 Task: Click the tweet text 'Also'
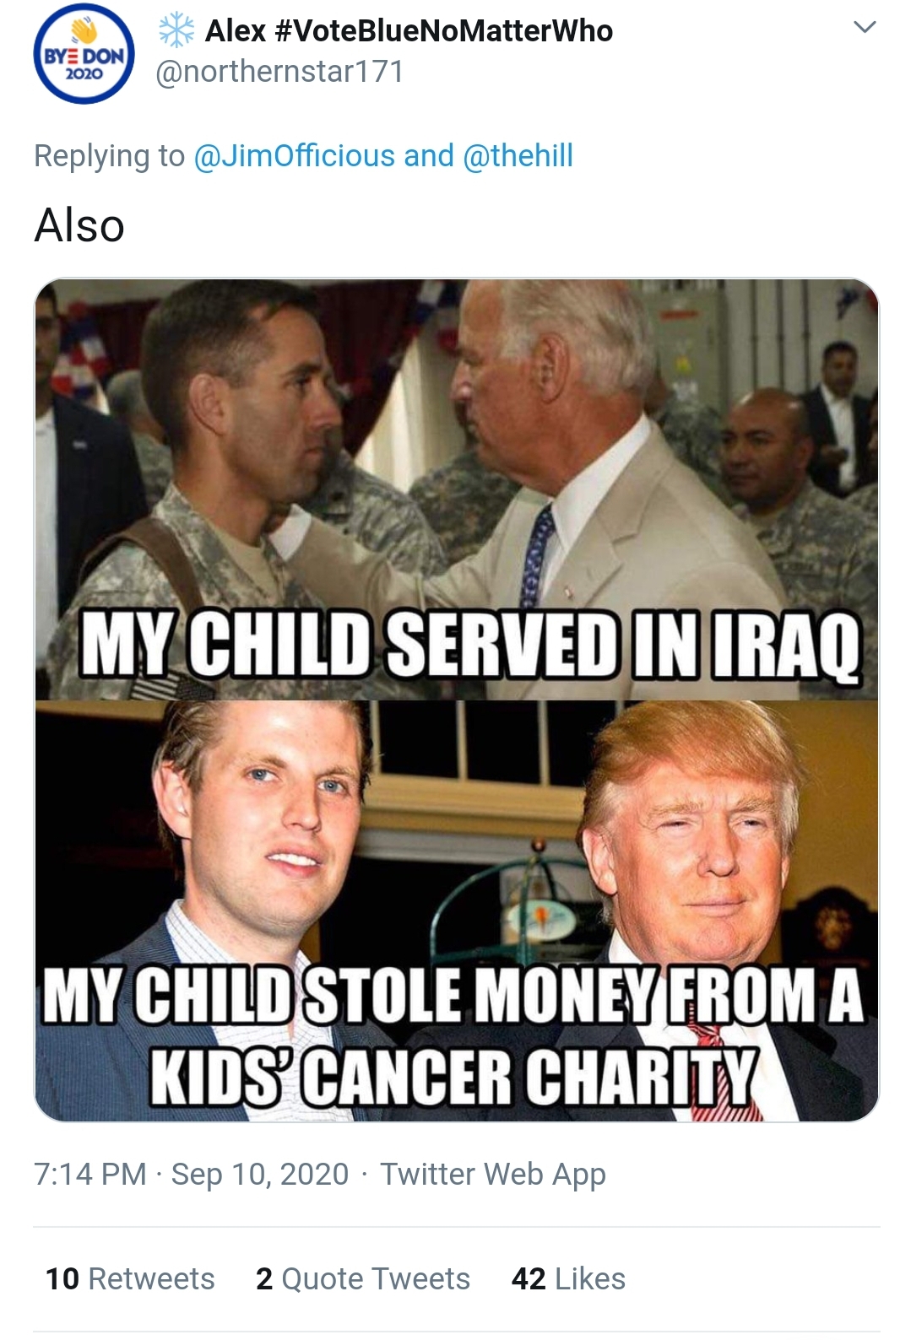tap(79, 226)
